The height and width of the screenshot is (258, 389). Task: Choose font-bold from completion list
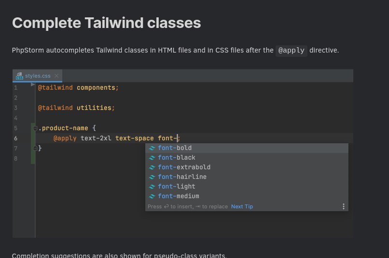(247, 148)
